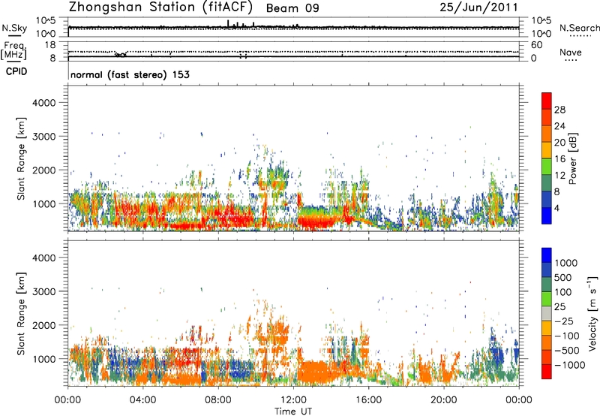Pick the gray Velocity colorbar segment between 25 and -25
The width and height of the screenshot is (600, 416).
[x=547, y=314]
